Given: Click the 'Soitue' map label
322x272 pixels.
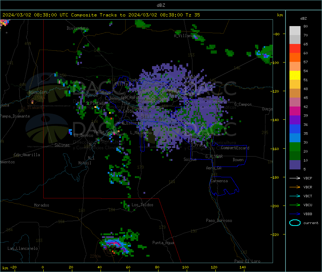Looking at the screenshot, I should pos(190,159).
